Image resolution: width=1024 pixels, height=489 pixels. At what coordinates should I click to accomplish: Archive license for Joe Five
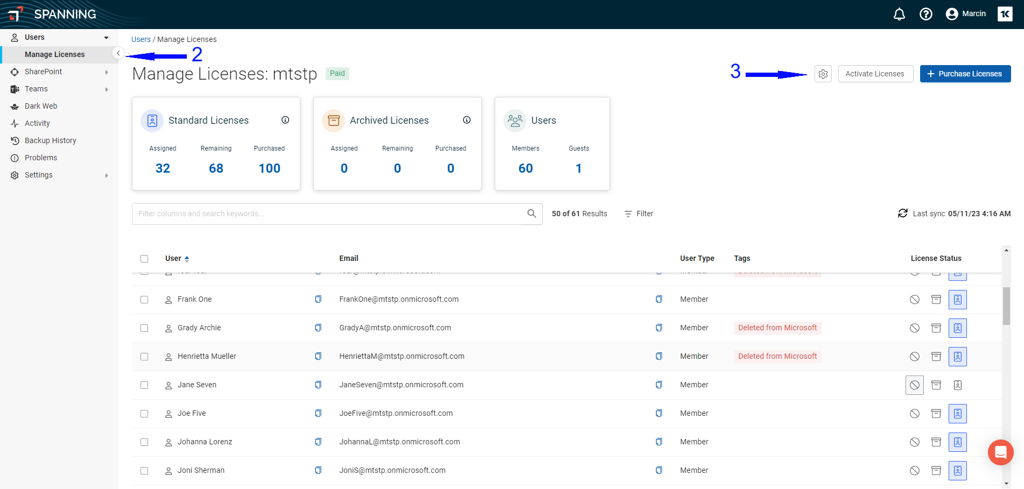[x=936, y=414]
